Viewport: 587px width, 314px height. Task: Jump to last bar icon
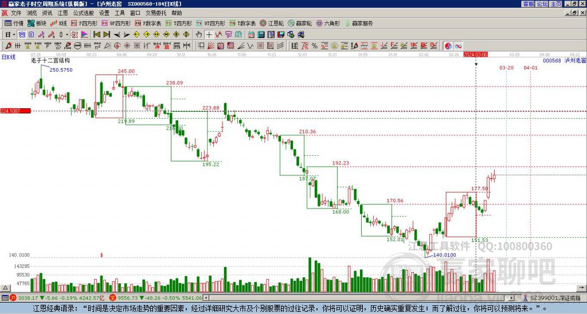[x=107, y=35]
